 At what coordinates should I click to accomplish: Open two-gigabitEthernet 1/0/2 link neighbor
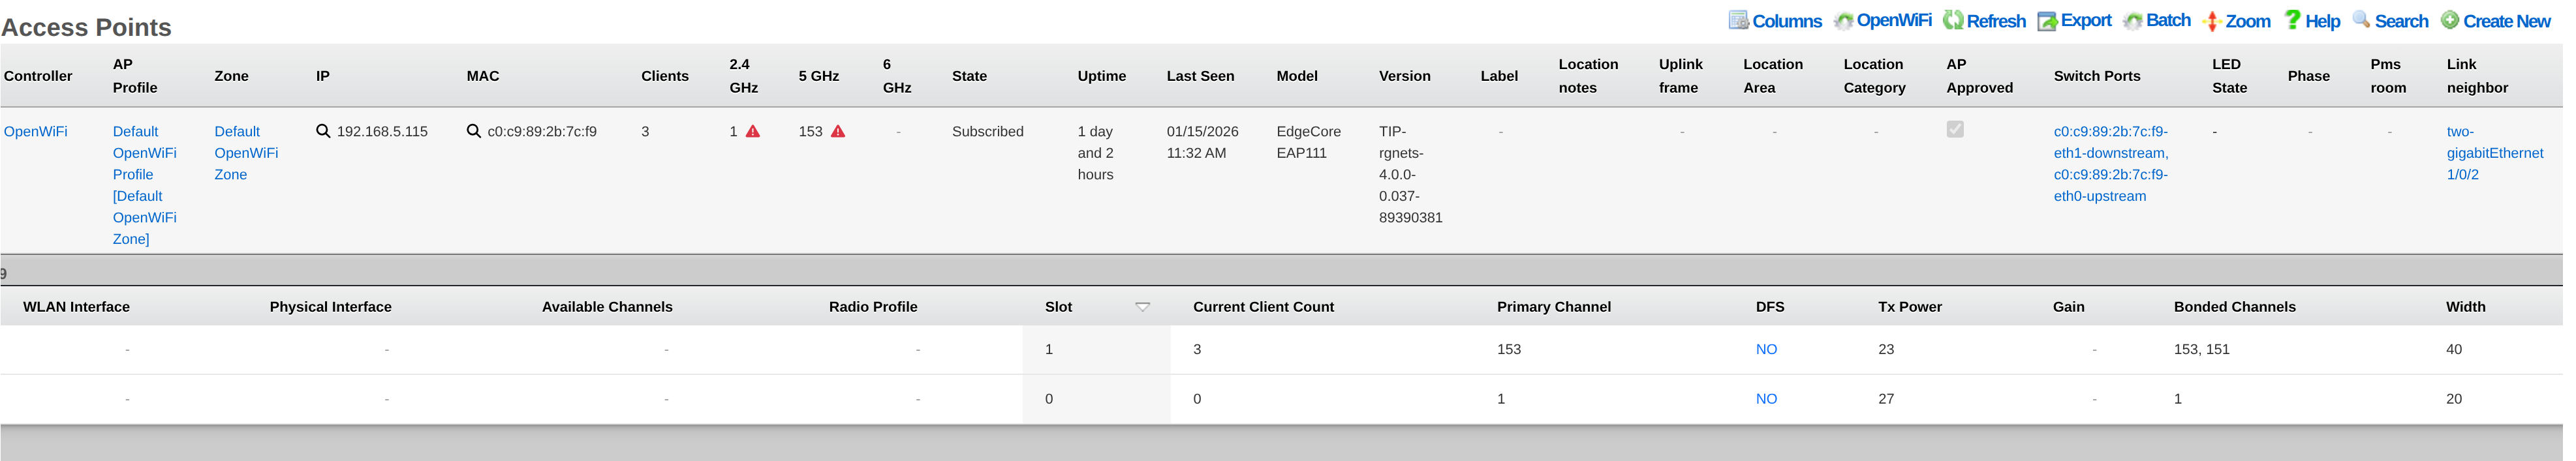pos(2494,153)
